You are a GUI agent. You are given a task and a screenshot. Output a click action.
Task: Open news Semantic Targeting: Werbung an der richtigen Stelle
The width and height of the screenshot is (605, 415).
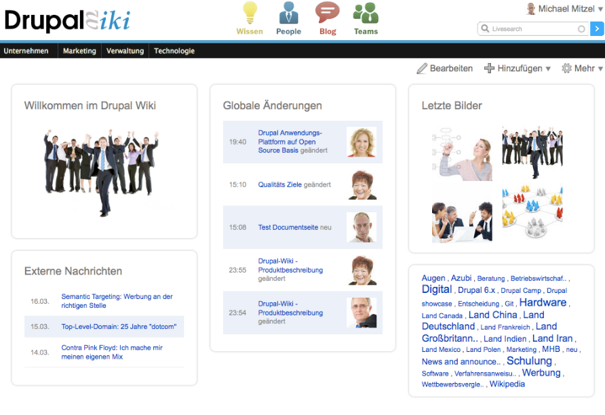pyautogui.click(x=117, y=301)
